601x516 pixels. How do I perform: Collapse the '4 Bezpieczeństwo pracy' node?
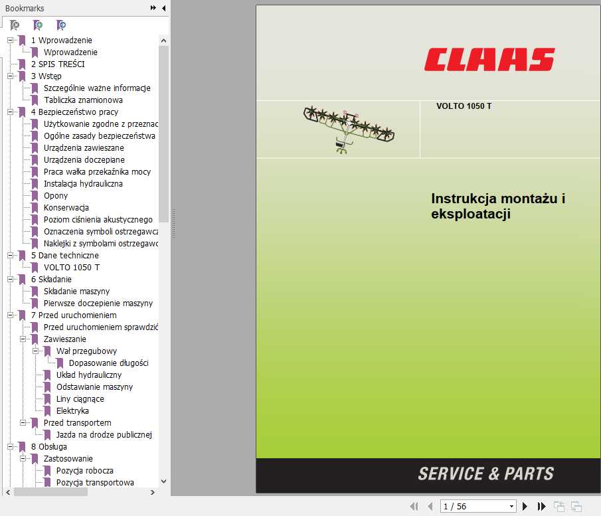click(11, 112)
